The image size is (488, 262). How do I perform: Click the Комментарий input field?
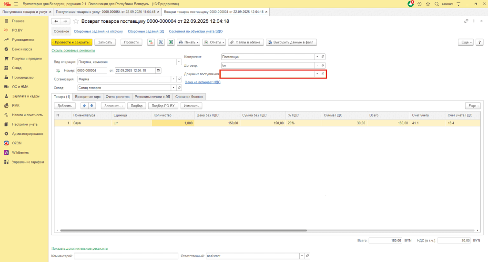126,256
